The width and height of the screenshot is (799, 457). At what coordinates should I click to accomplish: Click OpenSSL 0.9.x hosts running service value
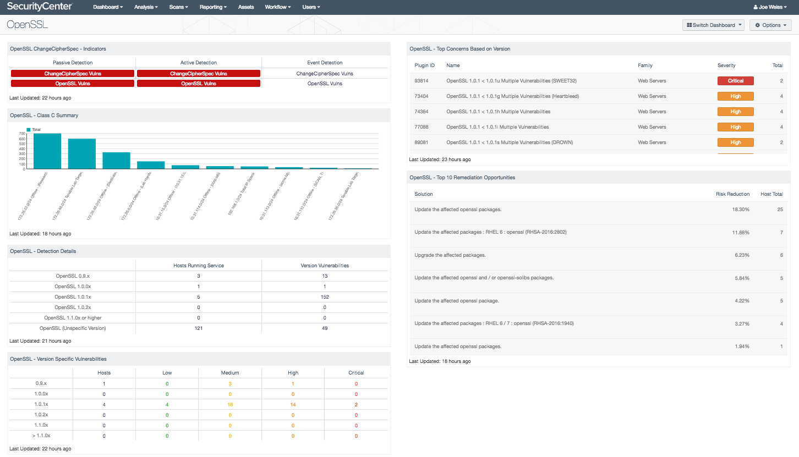tap(199, 276)
